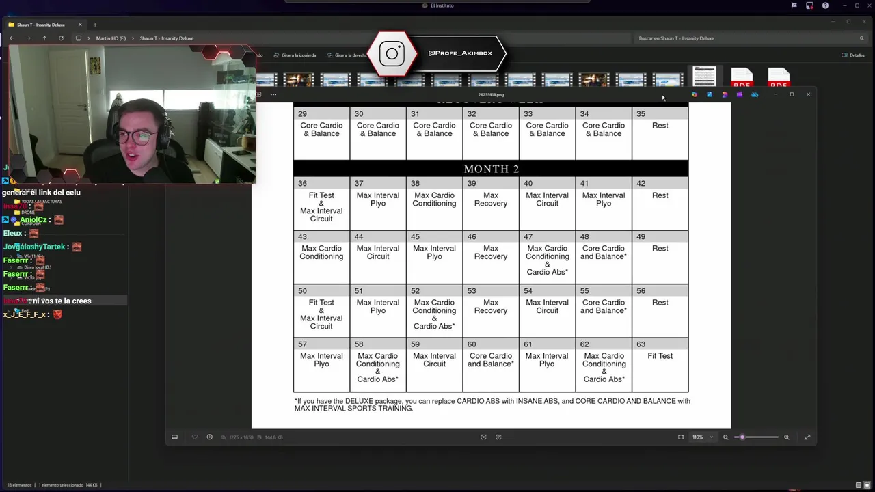
Task: Go back in File Explorer
Action: 12,38
